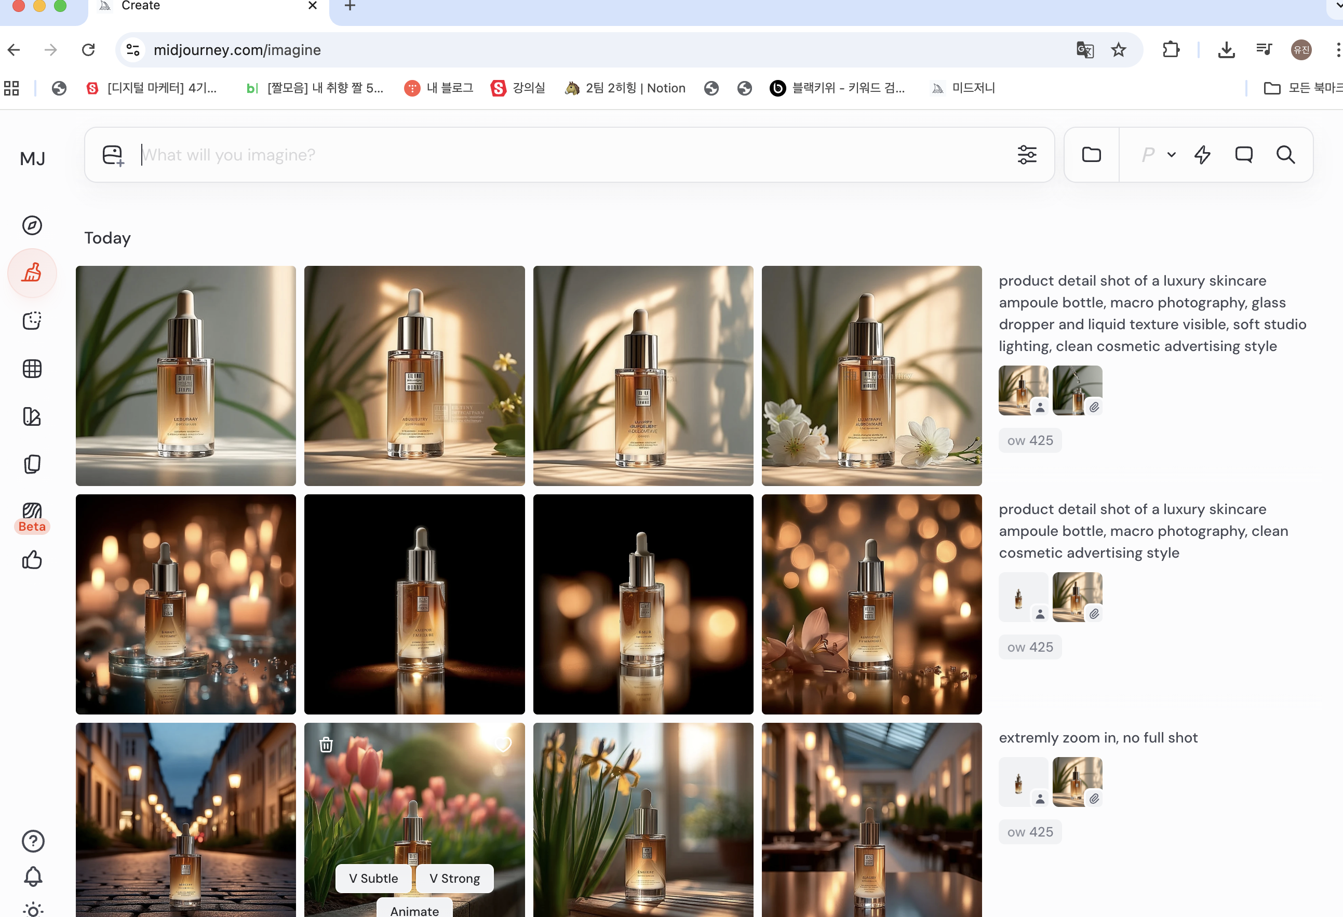The image size is (1343, 917).
Task: Toggle heart like on tulip image
Action: coord(503,744)
